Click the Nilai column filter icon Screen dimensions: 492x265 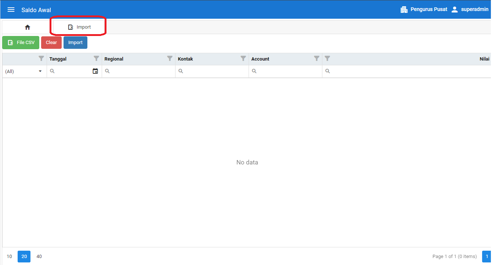tap(328, 59)
